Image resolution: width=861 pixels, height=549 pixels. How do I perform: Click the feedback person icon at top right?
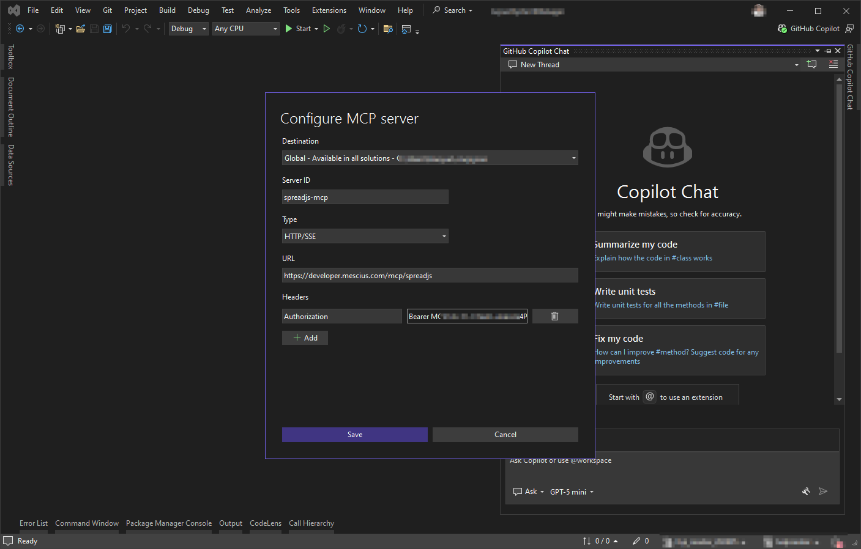point(849,29)
